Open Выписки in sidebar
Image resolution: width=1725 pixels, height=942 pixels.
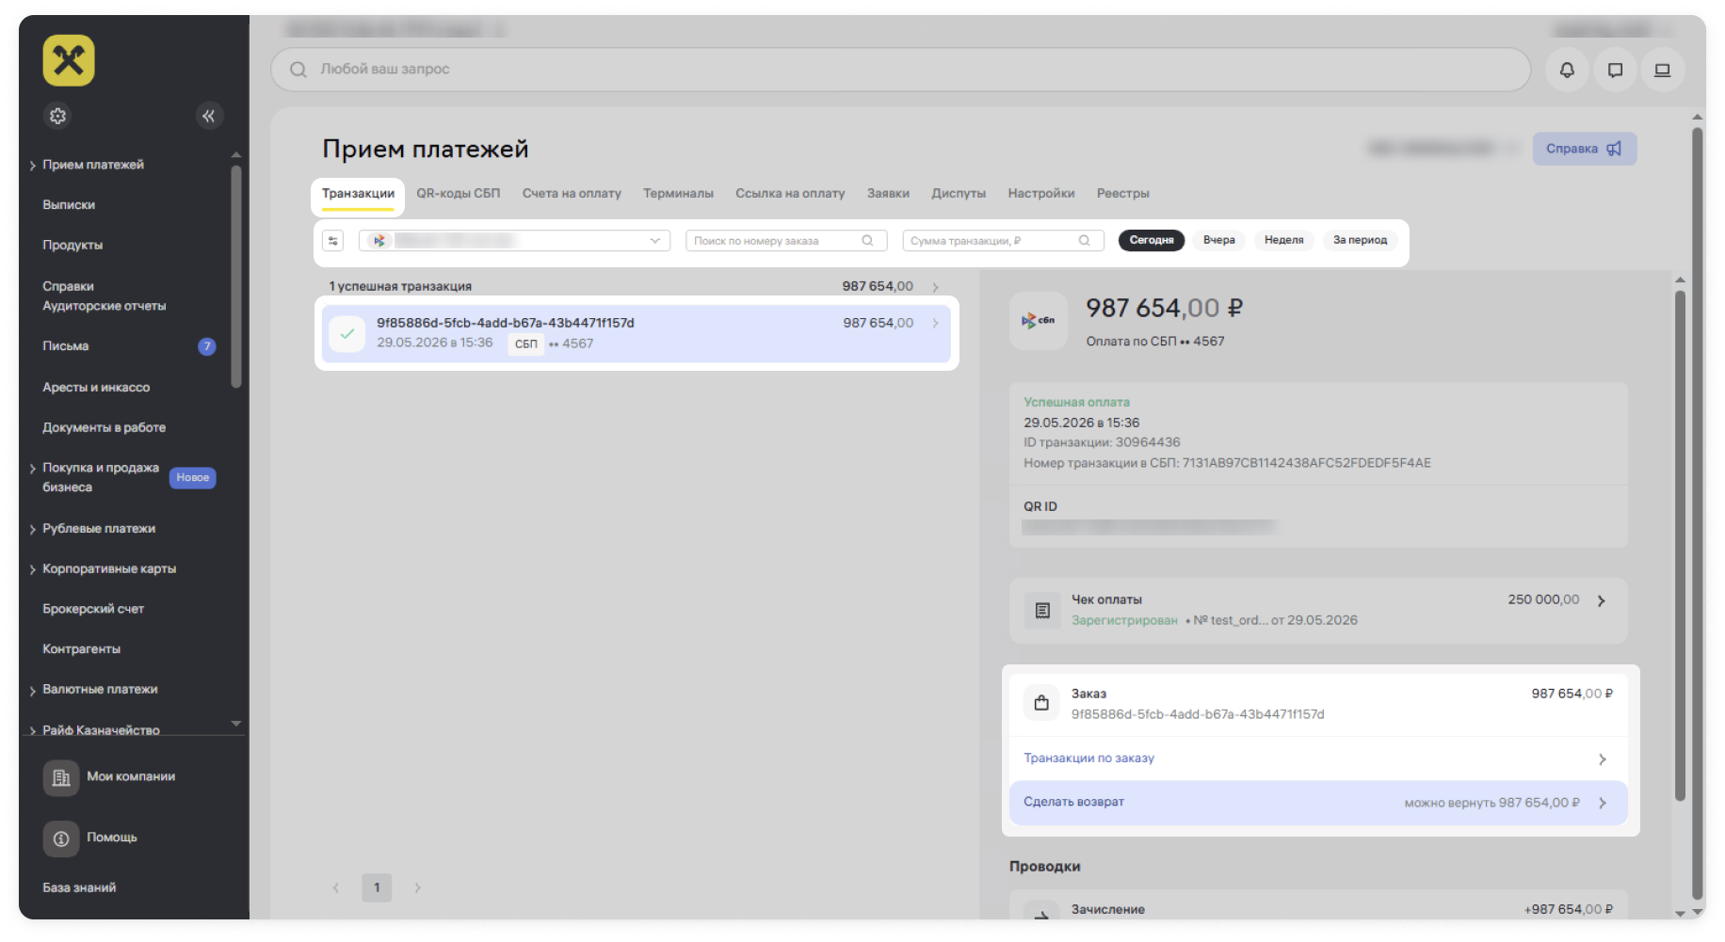coord(69,205)
